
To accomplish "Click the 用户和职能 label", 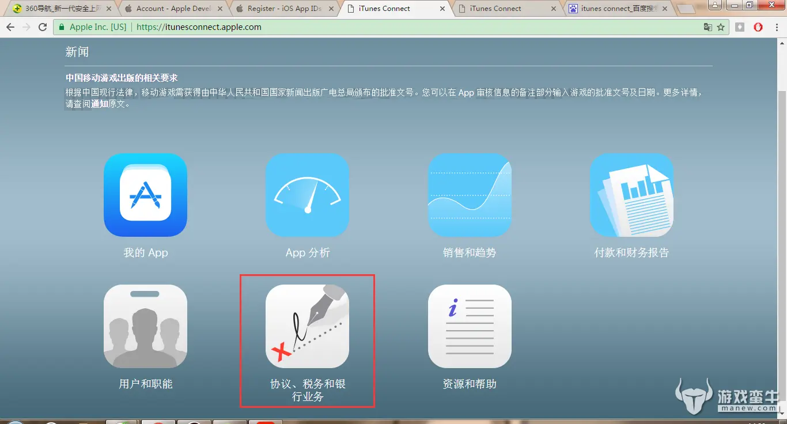I will tap(145, 384).
